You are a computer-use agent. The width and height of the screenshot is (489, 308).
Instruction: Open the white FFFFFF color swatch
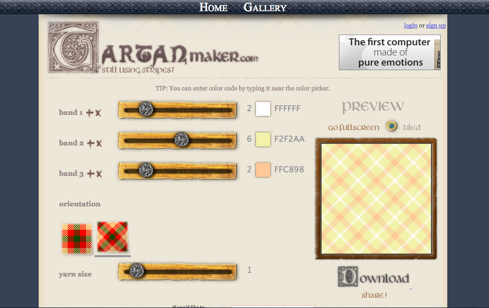pos(263,109)
